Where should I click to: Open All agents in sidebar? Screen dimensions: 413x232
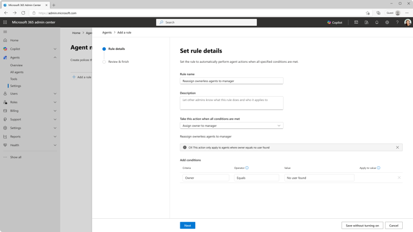point(17,72)
